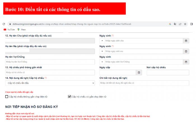
Task: Open date format dropdown for father's birthday
Action: [x=102, y=41]
